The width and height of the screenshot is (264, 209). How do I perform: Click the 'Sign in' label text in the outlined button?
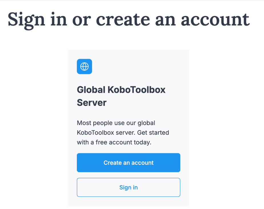tap(129, 188)
